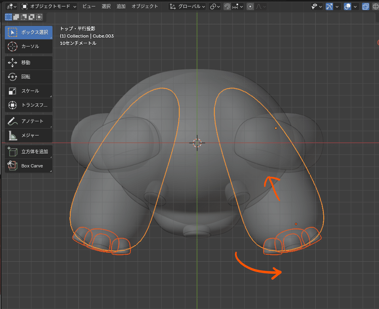The height and width of the screenshot is (309, 379).
Task: Open the ビュー (View) menu
Action: coord(89,6)
